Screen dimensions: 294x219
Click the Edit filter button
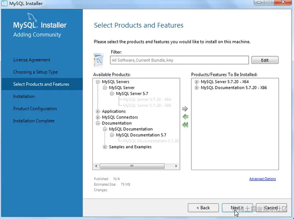coord(265,60)
